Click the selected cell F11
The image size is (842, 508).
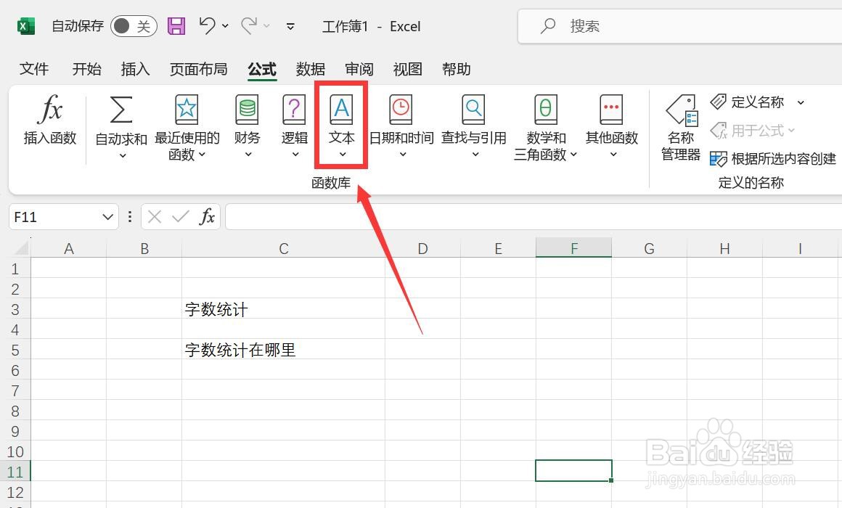click(574, 471)
